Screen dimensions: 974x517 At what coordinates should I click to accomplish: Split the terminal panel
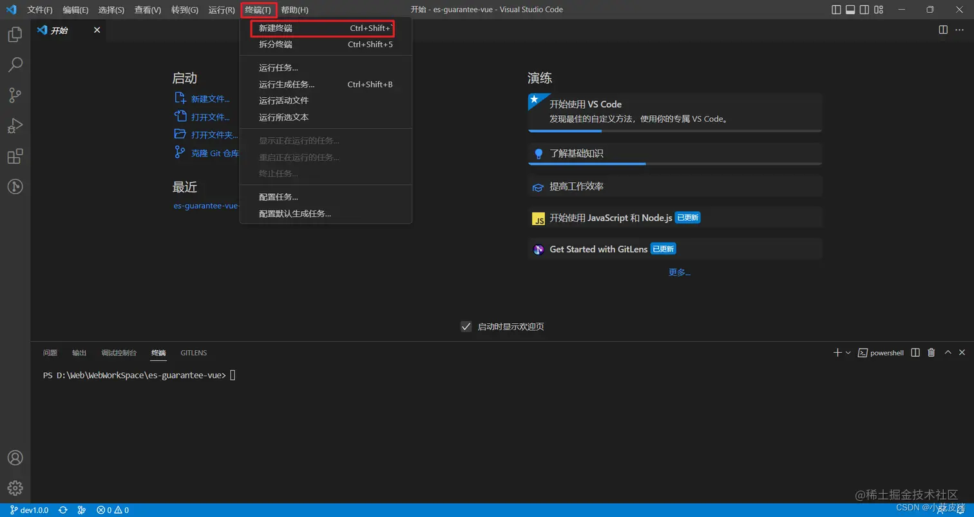pyautogui.click(x=915, y=353)
